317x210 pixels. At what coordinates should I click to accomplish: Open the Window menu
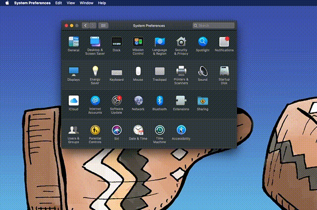(86, 3)
